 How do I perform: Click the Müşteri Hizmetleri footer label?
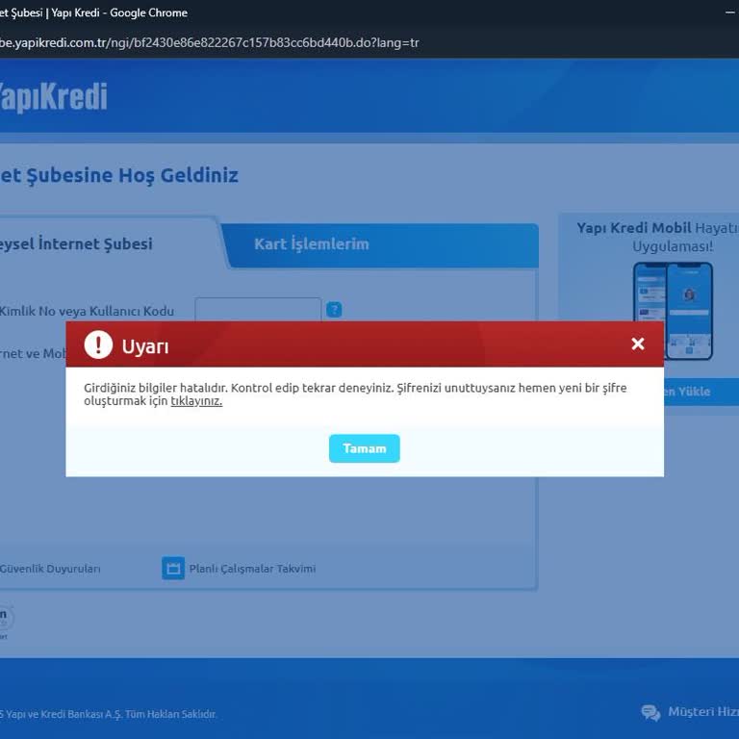click(x=703, y=712)
